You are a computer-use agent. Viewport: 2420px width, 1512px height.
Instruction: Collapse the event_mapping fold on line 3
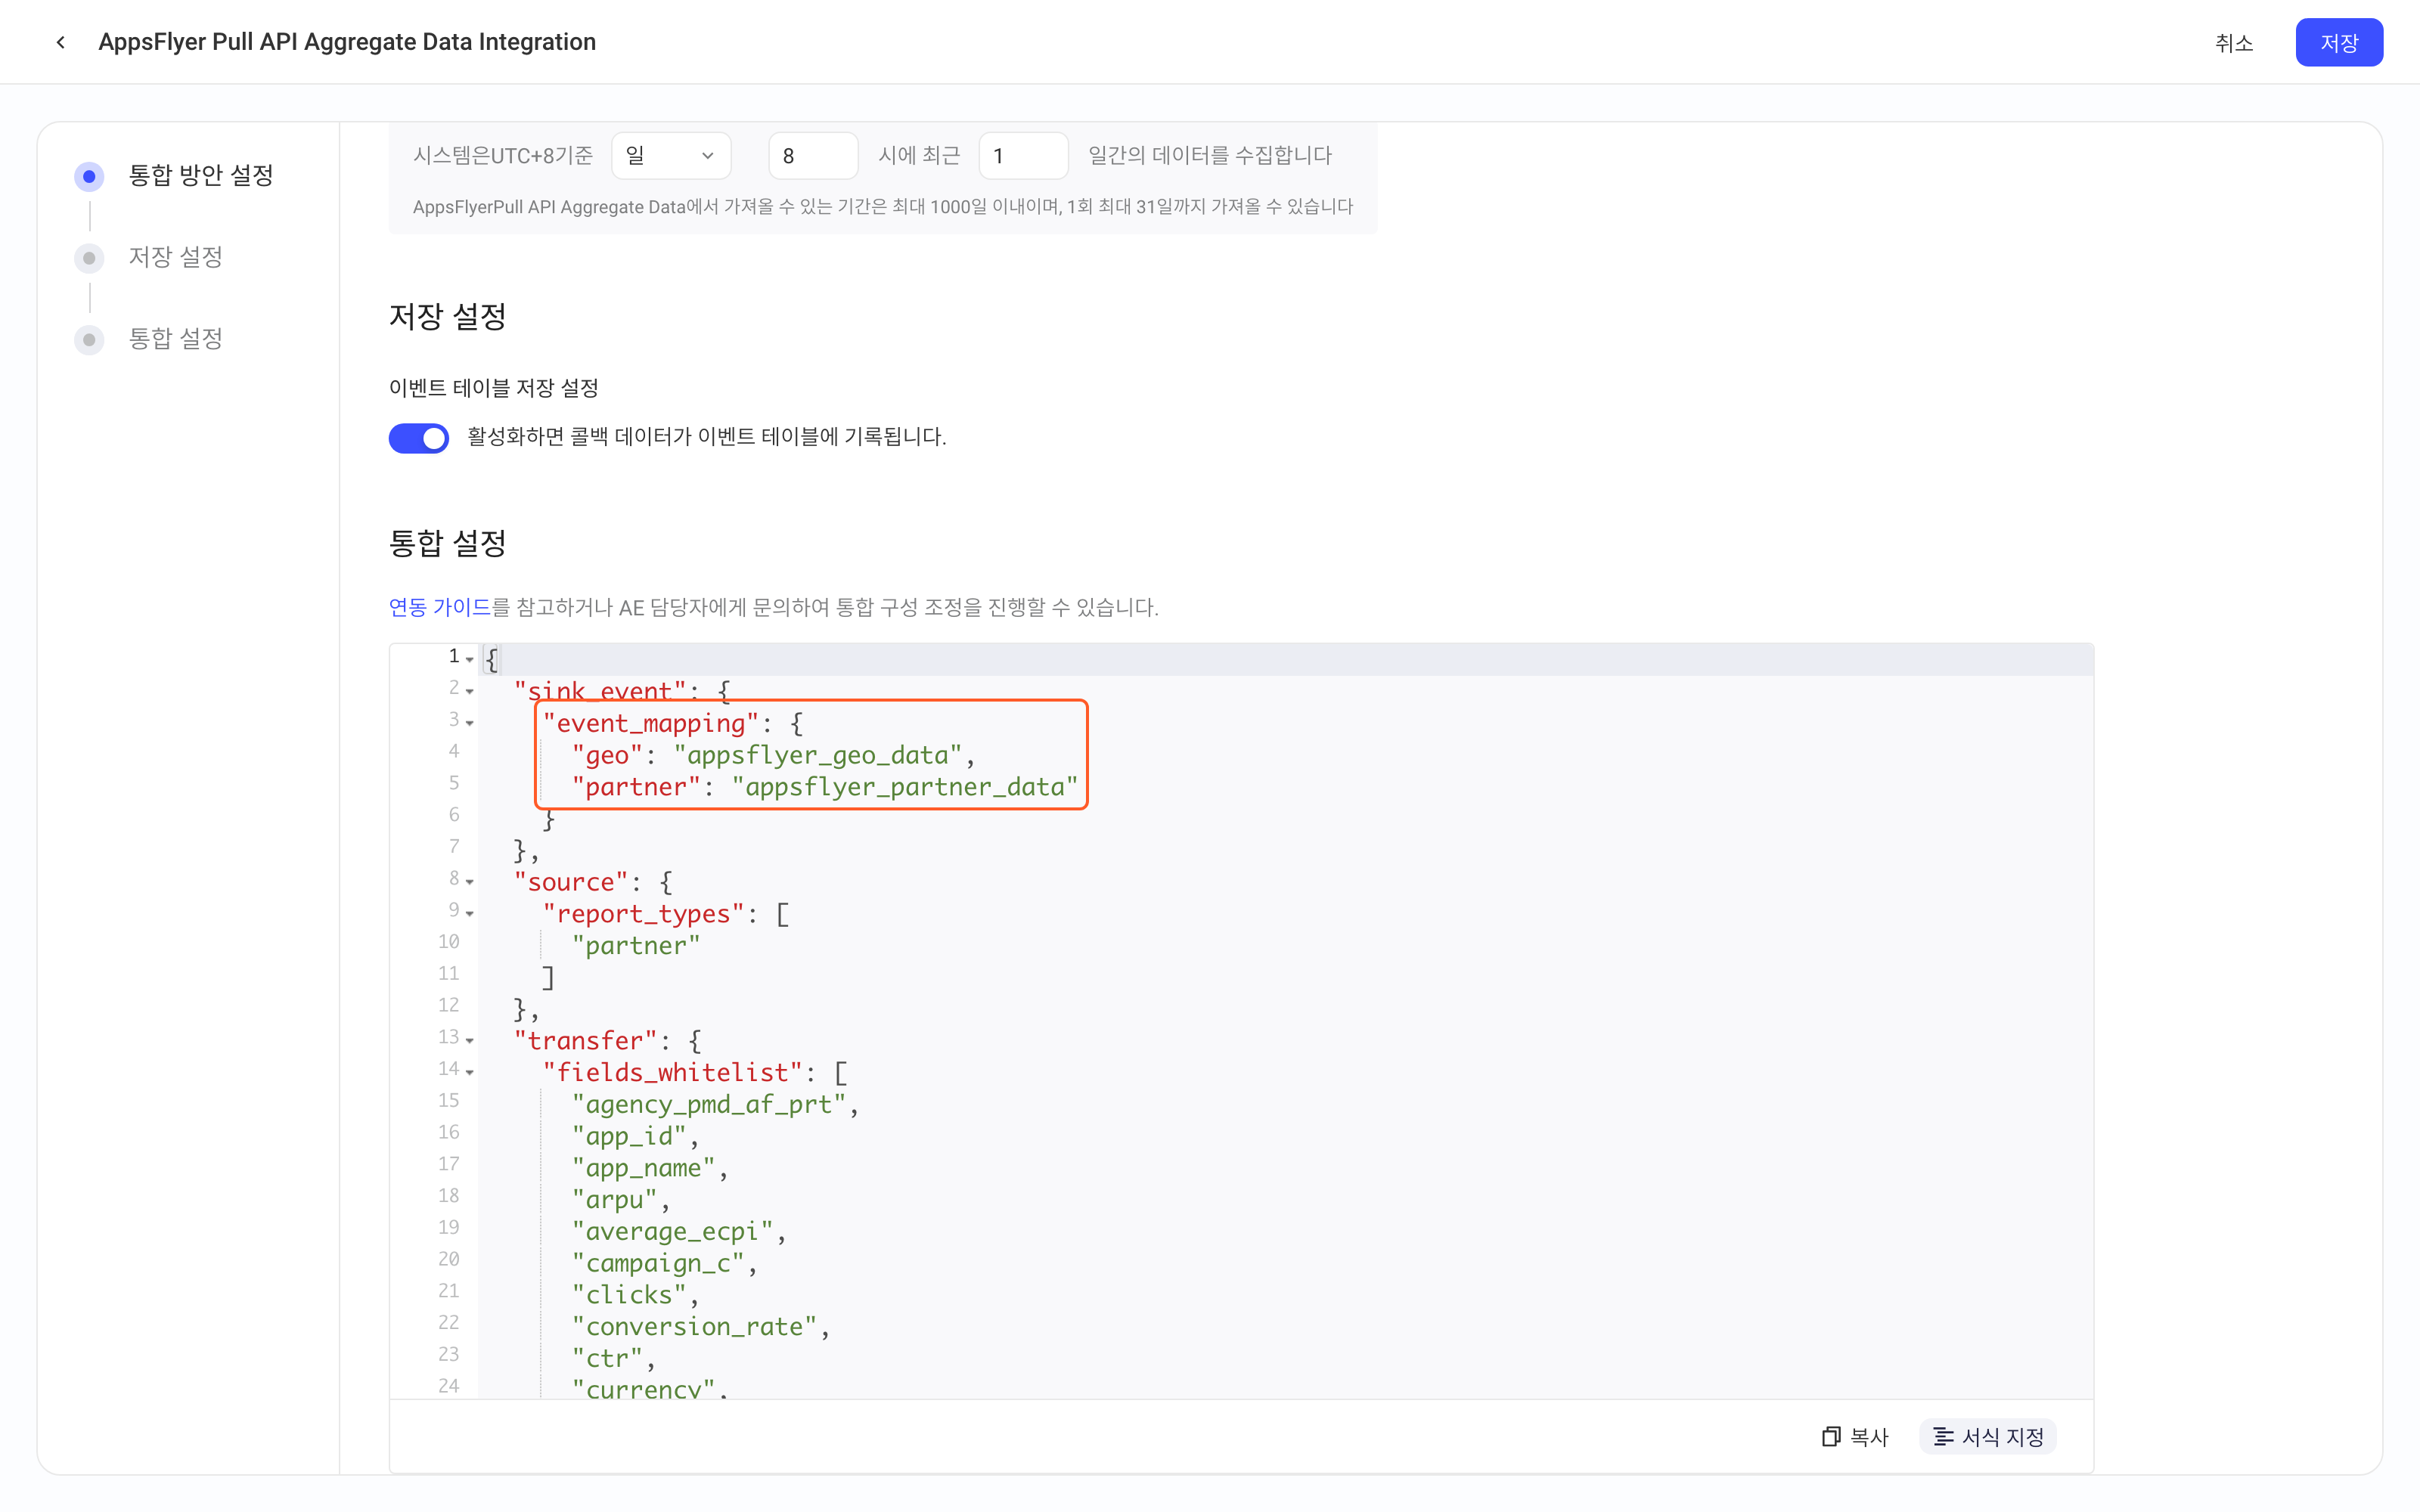[470, 722]
